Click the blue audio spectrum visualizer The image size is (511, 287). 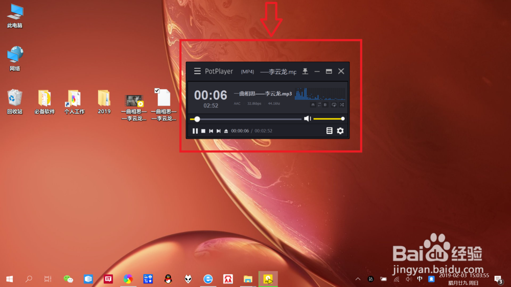pos(320,94)
